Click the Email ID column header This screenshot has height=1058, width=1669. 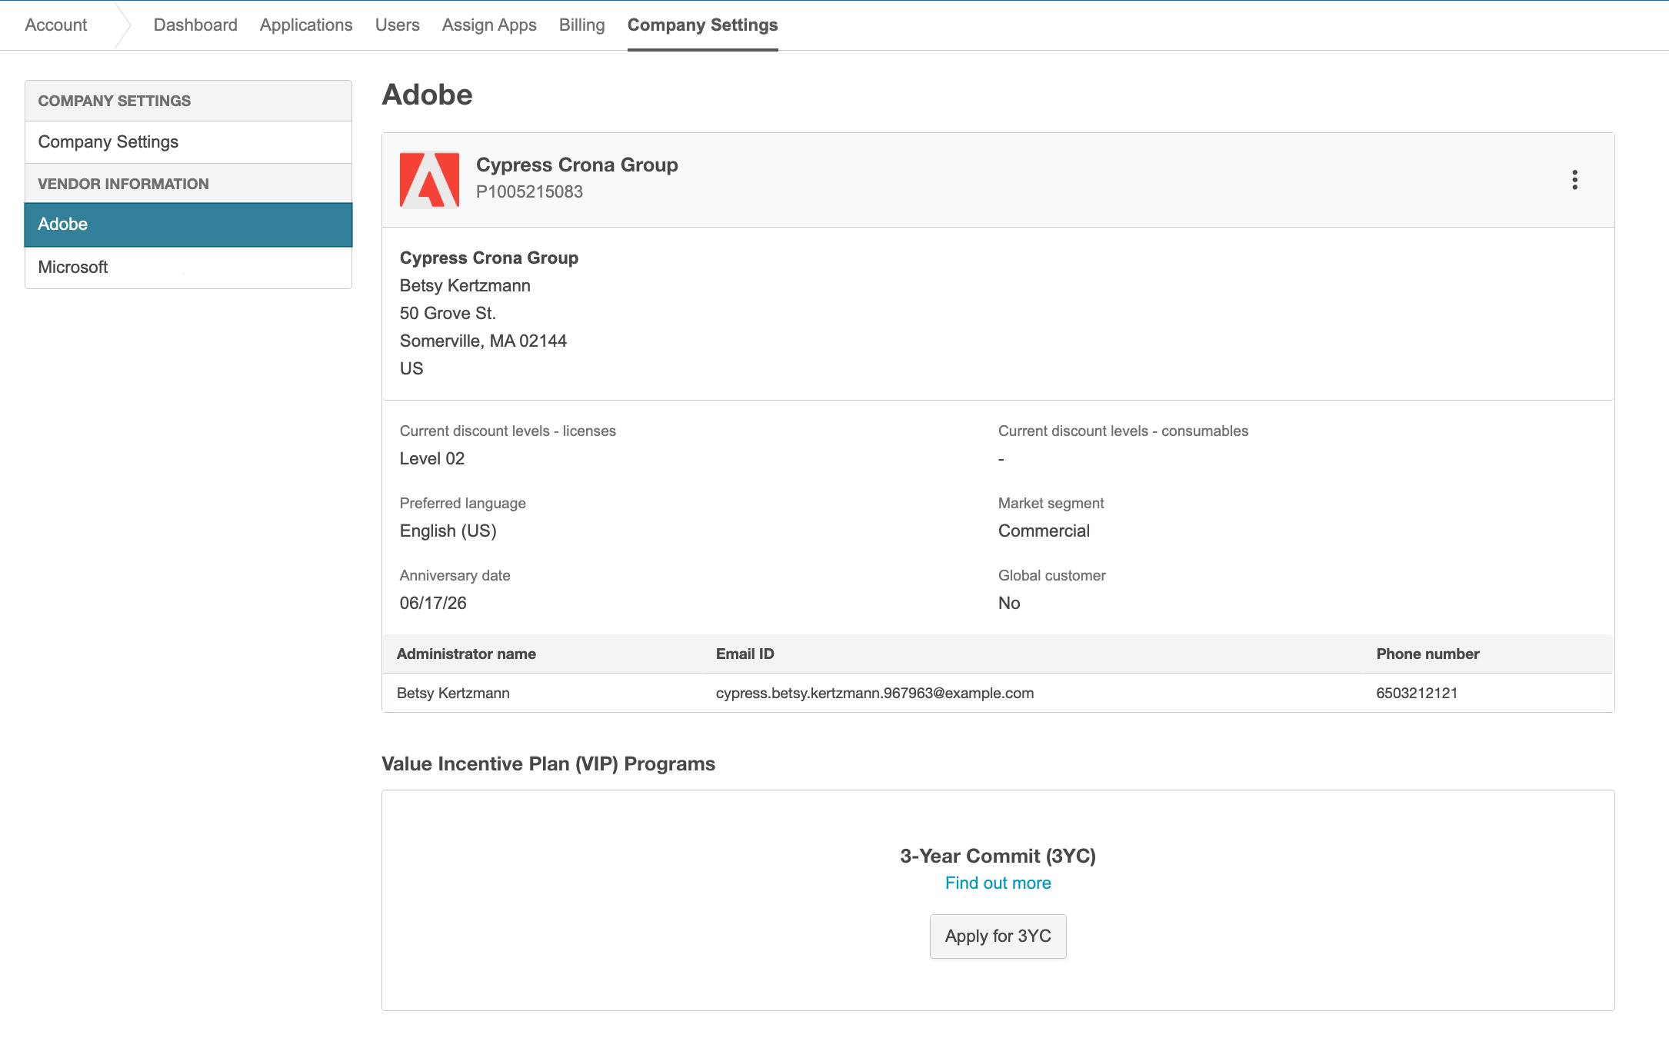pyautogui.click(x=745, y=654)
